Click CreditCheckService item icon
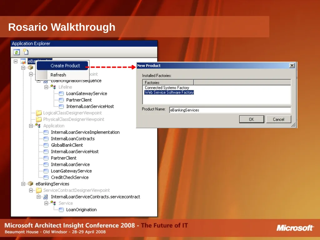Viewport: 320px width, 240px height. point(46,177)
